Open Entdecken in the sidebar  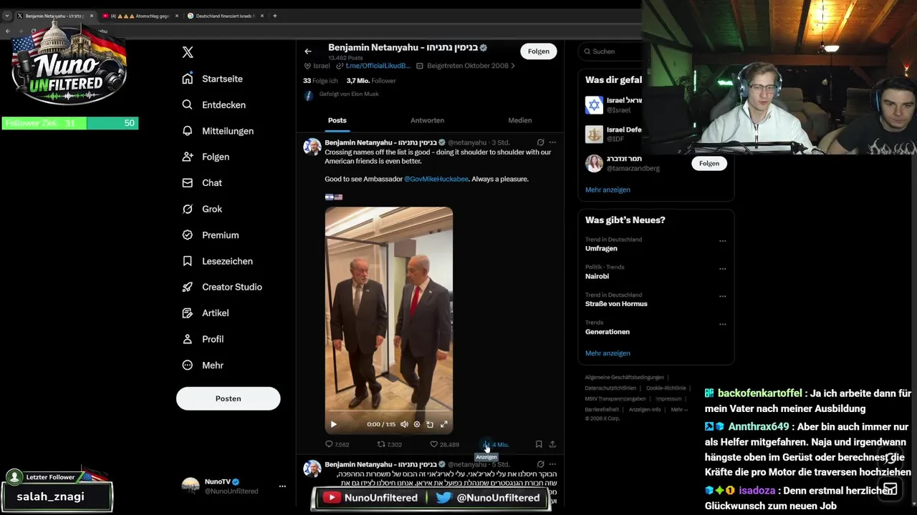click(x=214, y=104)
